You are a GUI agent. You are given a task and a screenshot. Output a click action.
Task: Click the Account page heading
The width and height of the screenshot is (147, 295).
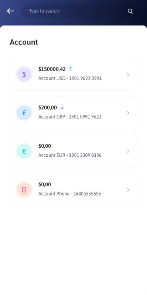pyautogui.click(x=24, y=42)
